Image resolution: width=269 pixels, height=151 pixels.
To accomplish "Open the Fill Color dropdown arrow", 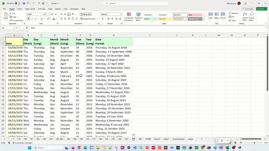I will tap(51, 19).
